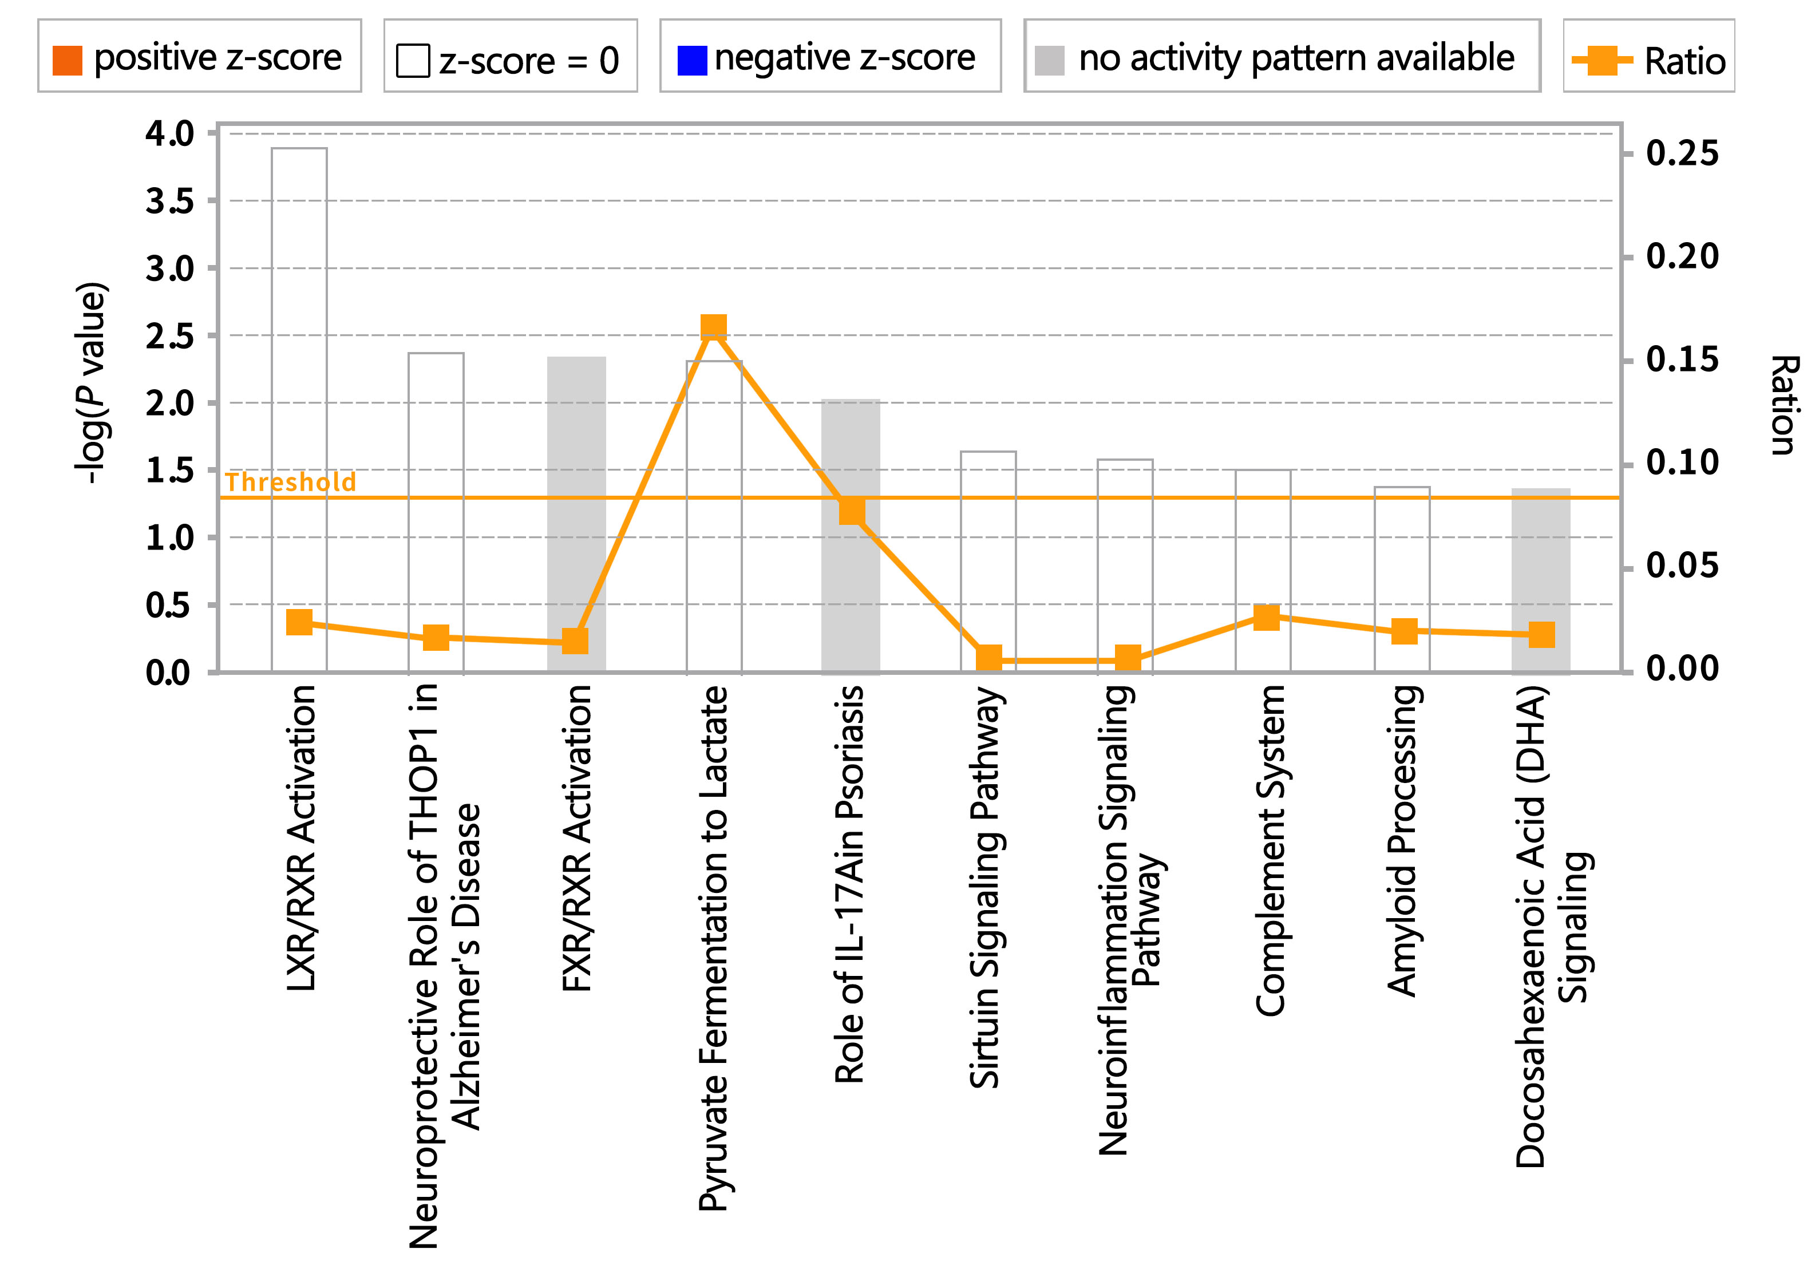This screenshot has height=1265, width=1819.
Task: Click the Ratio marker at Pyruvate Fermentation peak
Action: pos(714,326)
